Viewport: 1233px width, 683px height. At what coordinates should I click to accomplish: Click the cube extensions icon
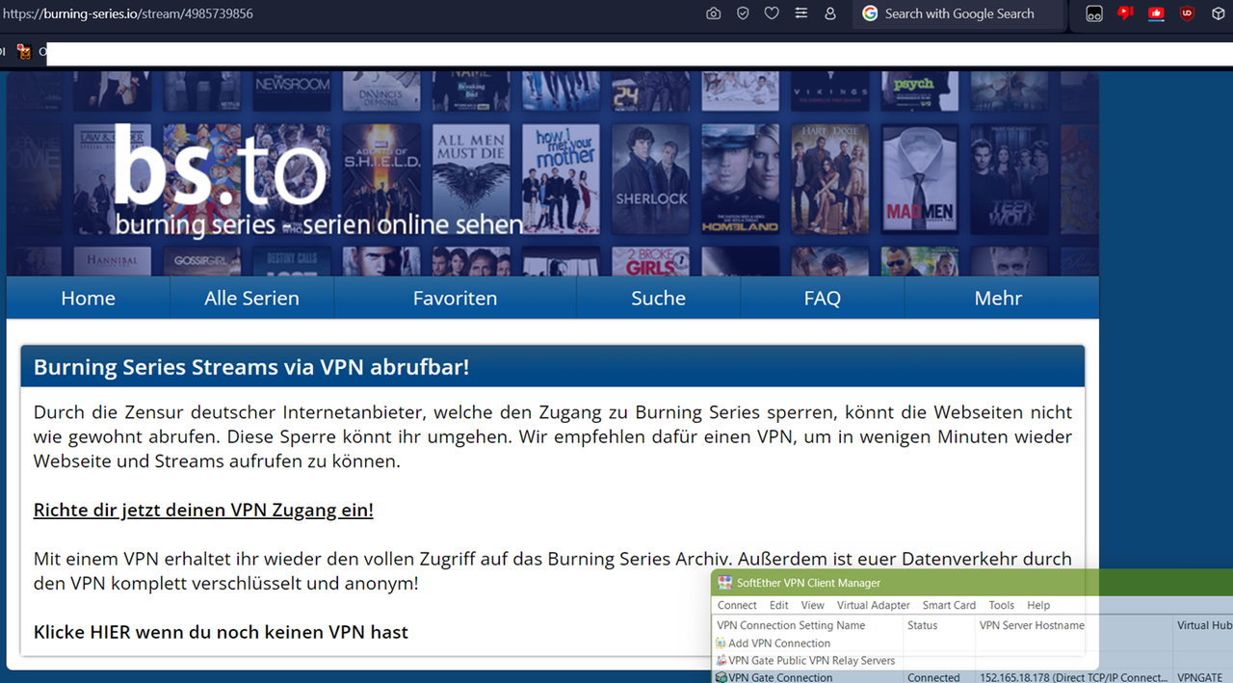[x=1218, y=13]
